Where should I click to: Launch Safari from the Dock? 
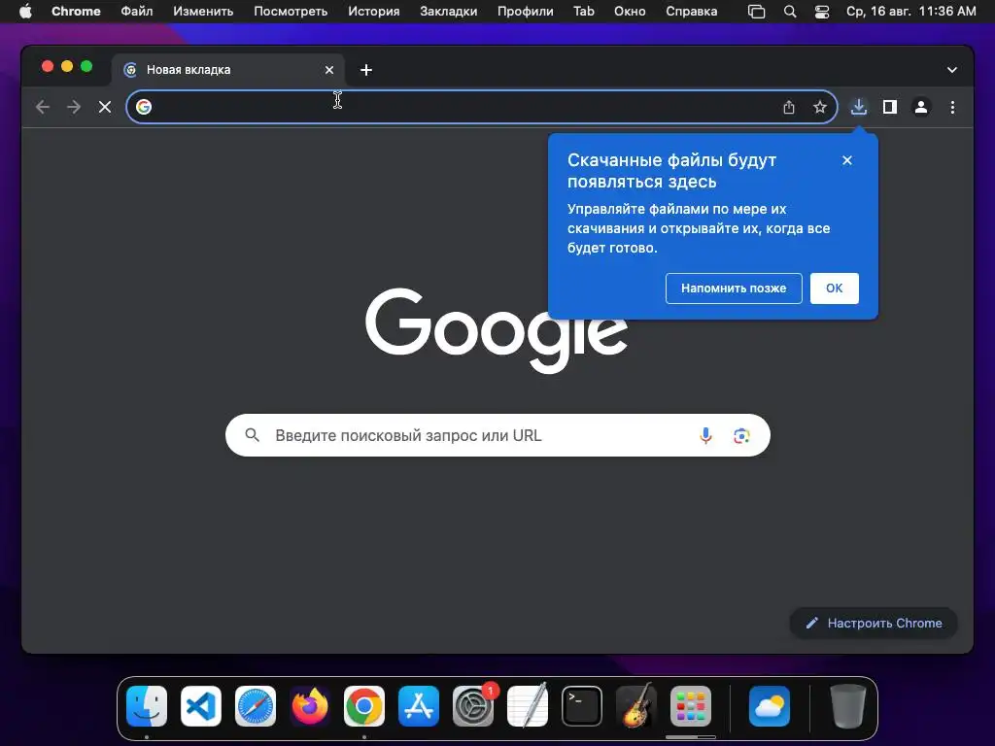[256, 706]
